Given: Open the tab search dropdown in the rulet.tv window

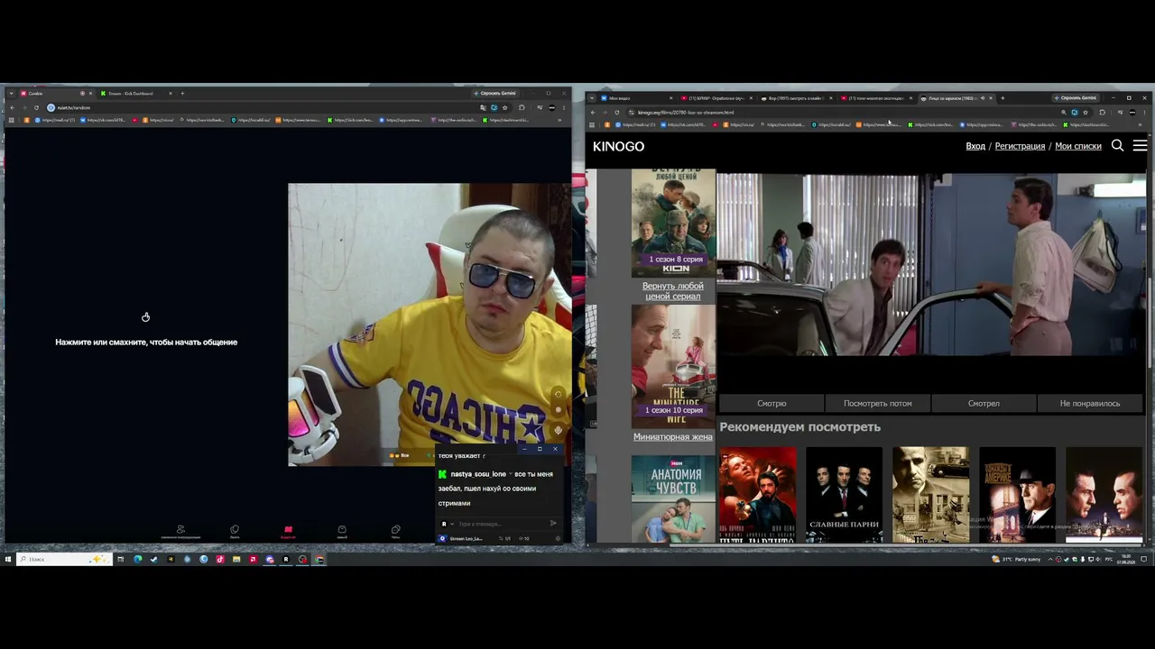Looking at the screenshot, I should 11,94.
